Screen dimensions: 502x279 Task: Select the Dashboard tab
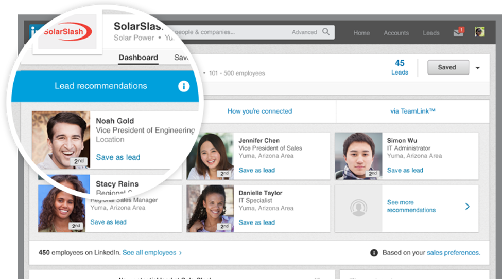(139, 58)
